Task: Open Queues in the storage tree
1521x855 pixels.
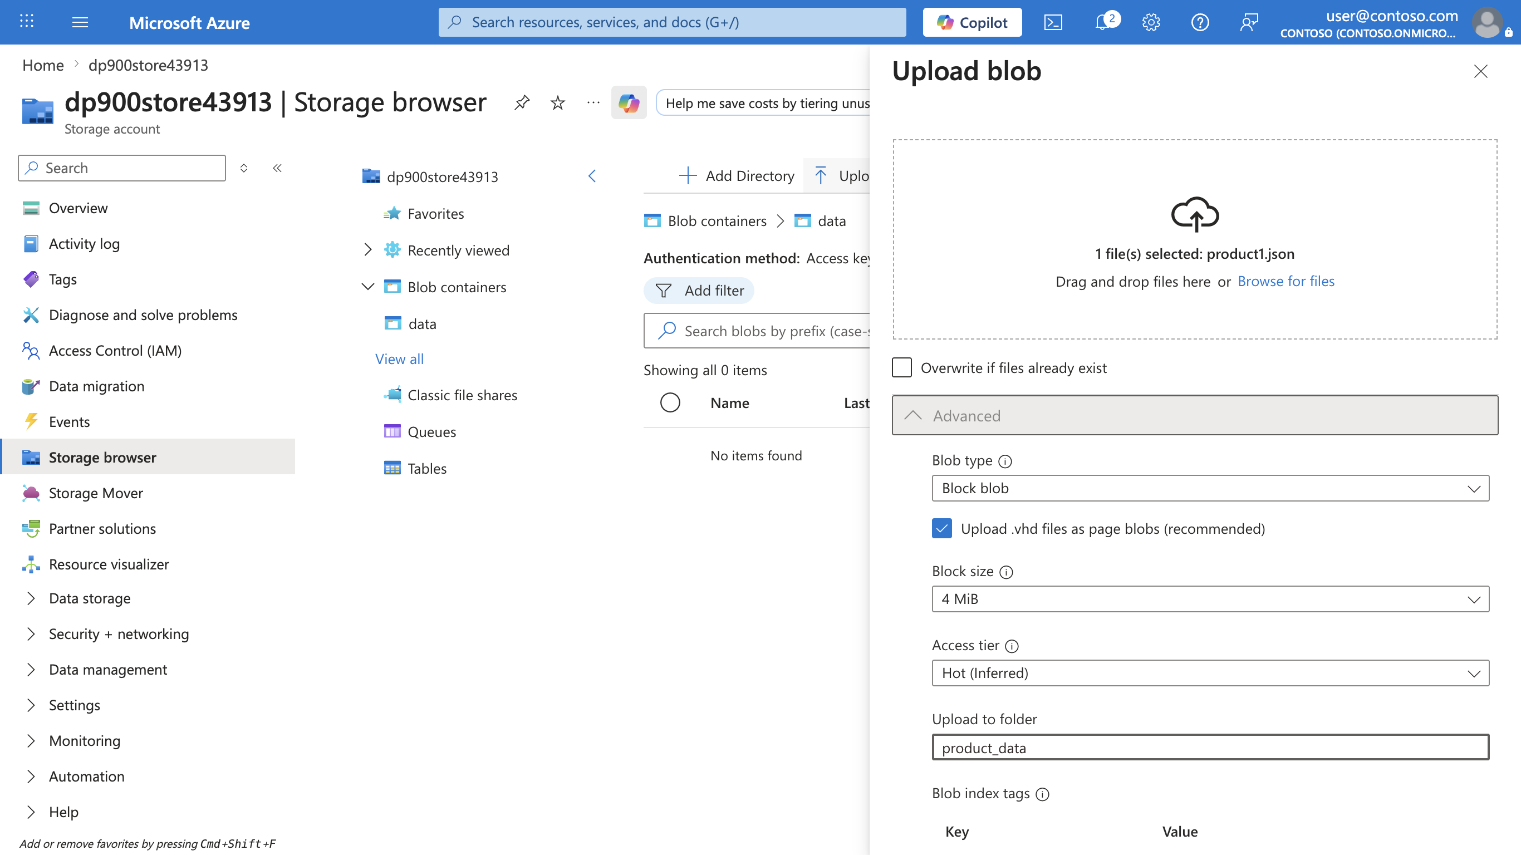Action: click(x=431, y=431)
